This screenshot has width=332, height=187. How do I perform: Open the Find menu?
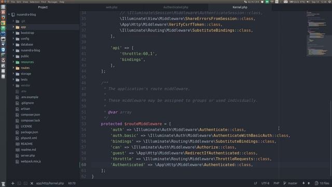click(44, 2)
